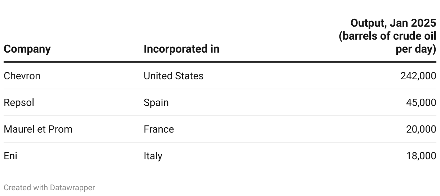
Task: Click the Spain country cell
Action: pyautogui.click(x=156, y=103)
